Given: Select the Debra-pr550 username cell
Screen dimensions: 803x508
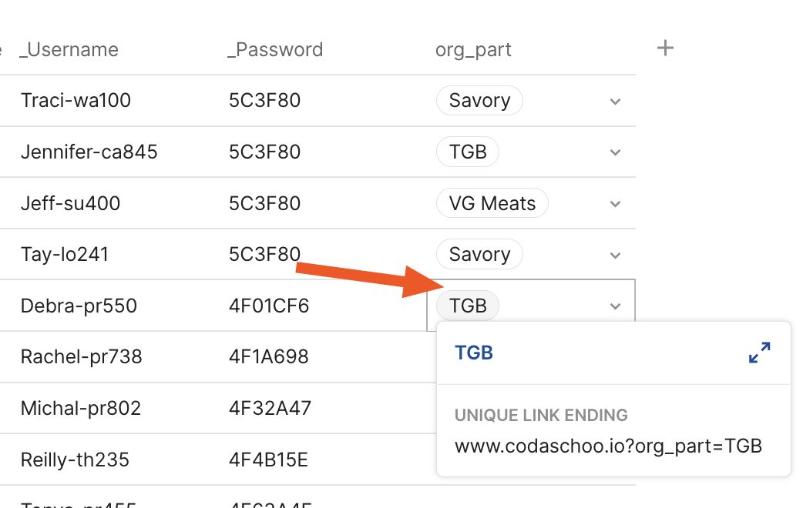Looking at the screenshot, I should [79, 306].
